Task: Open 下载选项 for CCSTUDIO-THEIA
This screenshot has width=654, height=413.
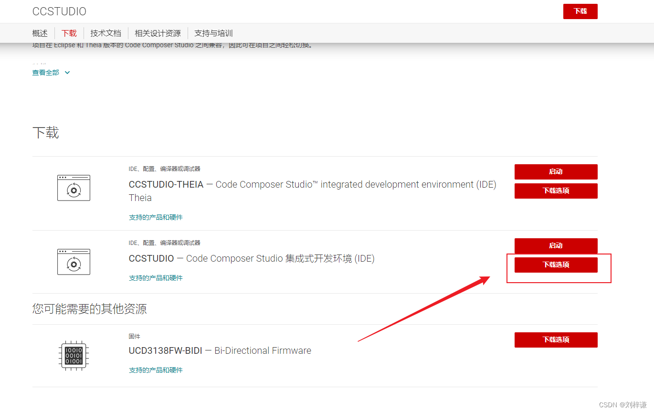Action: coord(556,191)
